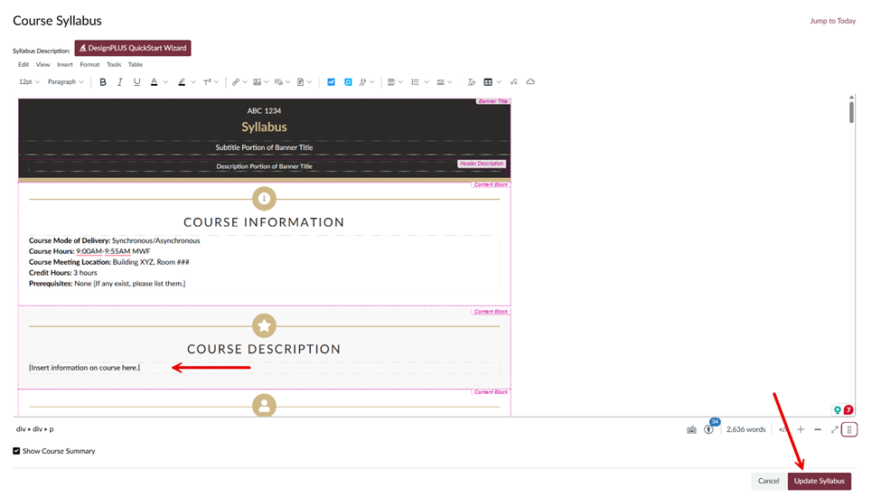Select the Banner Title tag label
Viewport: 881px width, 498px height.
pyautogui.click(x=492, y=101)
